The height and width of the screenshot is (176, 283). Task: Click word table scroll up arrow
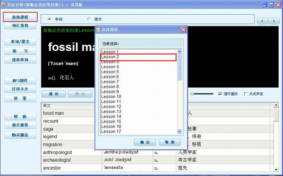pyautogui.click(x=276, y=105)
